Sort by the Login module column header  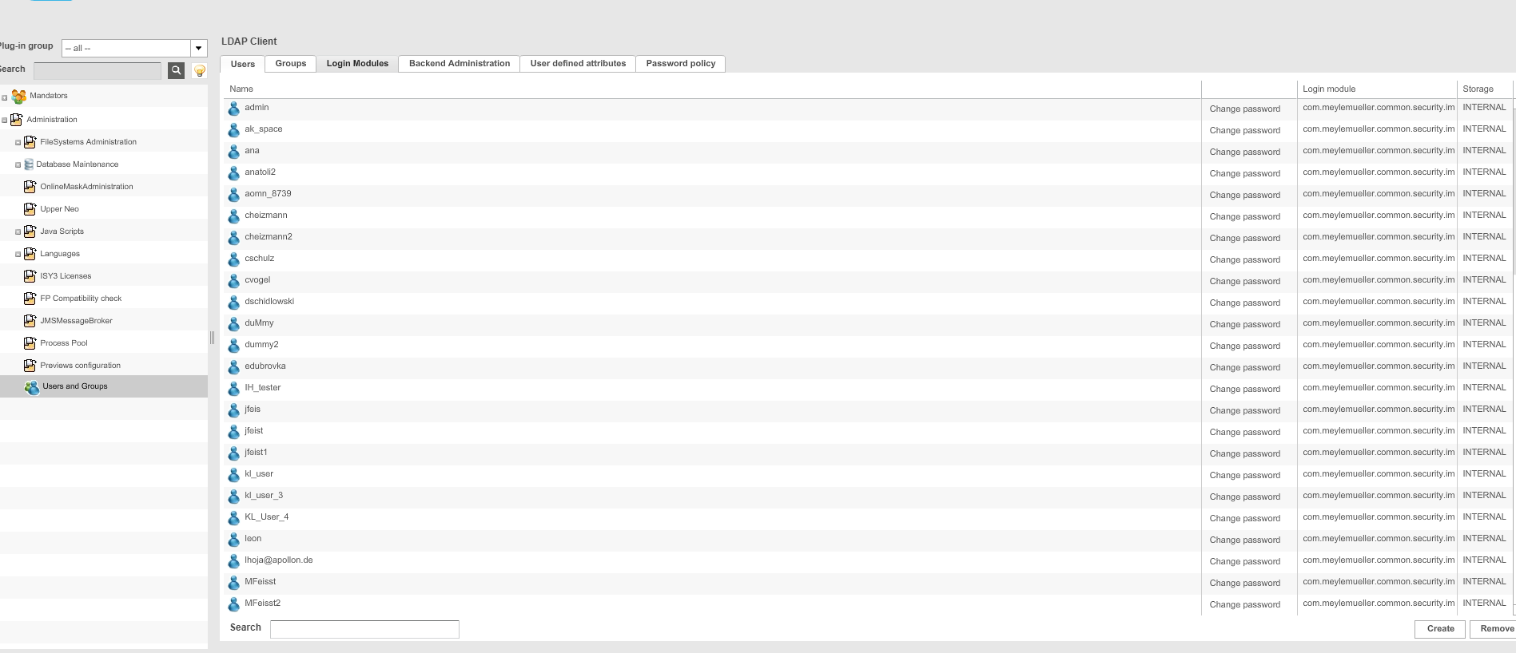click(1329, 89)
